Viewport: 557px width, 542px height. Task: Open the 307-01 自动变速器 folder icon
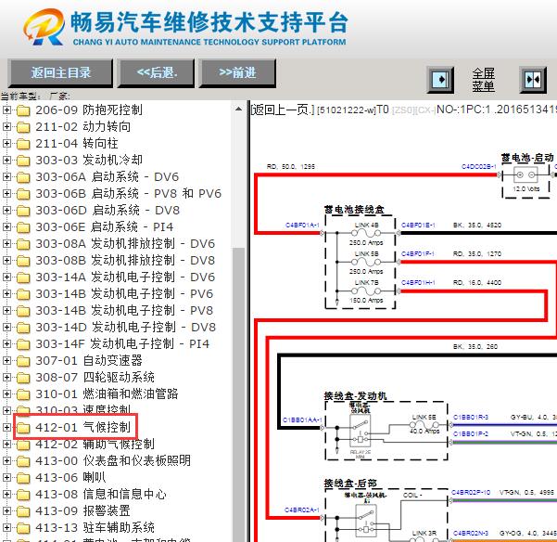point(23,361)
